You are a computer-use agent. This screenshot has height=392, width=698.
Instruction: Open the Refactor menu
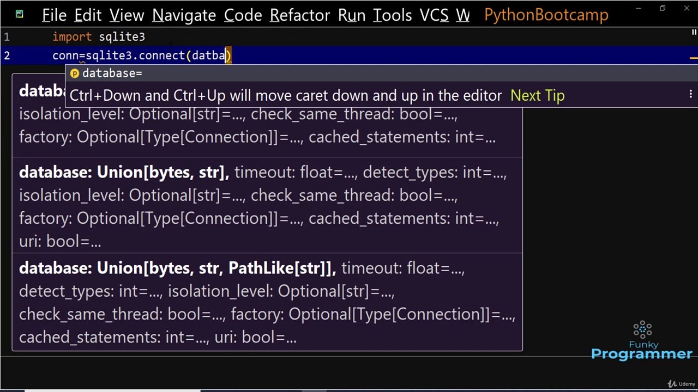(x=299, y=15)
